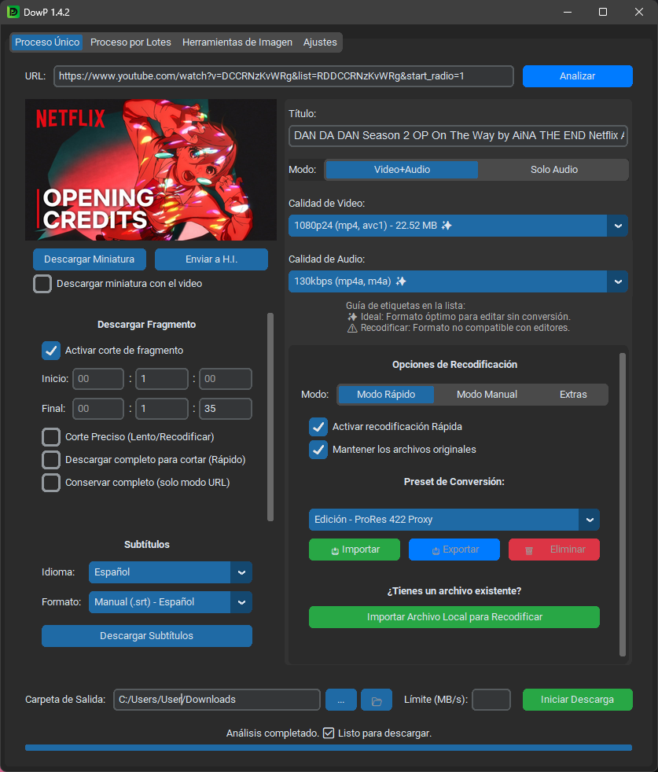
Task: Click the Final seconds field showing 35
Action: [226, 409]
